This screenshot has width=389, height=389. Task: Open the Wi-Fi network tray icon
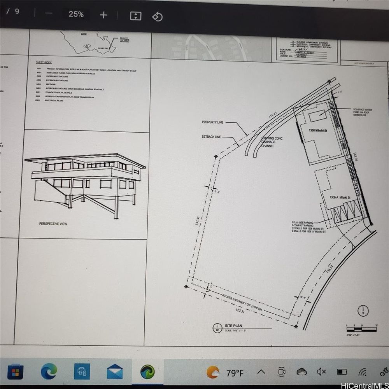(363, 373)
